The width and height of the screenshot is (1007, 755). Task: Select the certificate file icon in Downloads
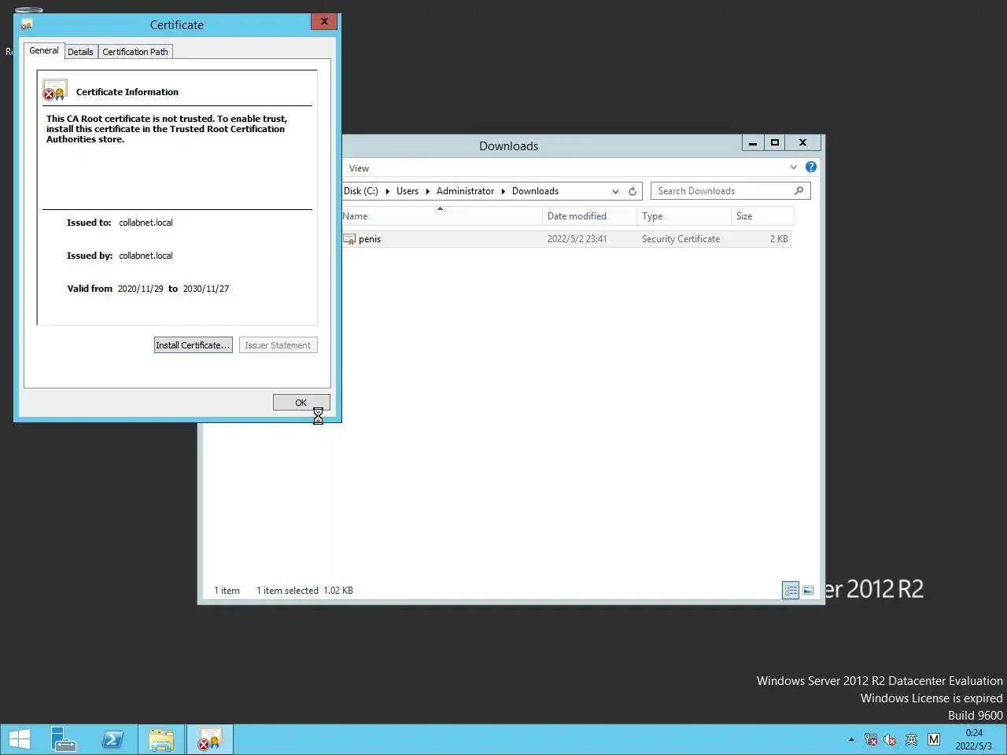click(349, 239)
